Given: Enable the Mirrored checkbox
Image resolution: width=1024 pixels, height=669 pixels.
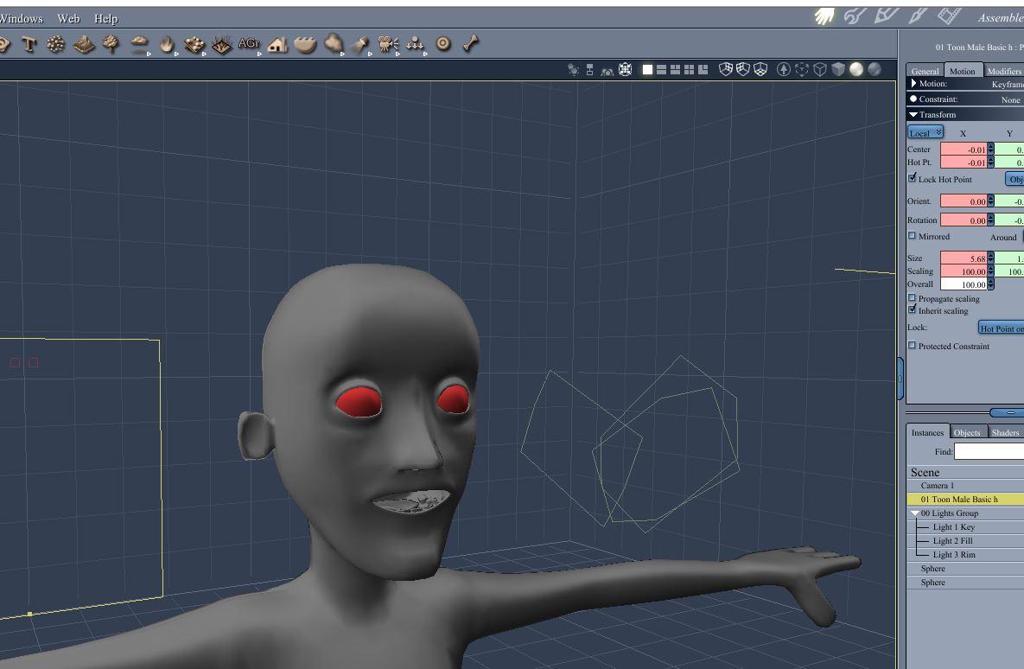Looking at the screenshot, I should point(912,236).
